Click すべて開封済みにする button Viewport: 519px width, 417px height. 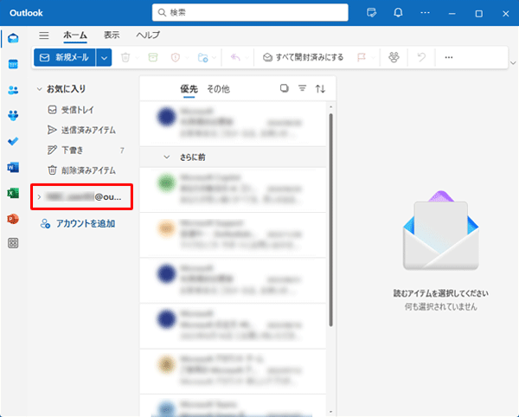point(304,58)
